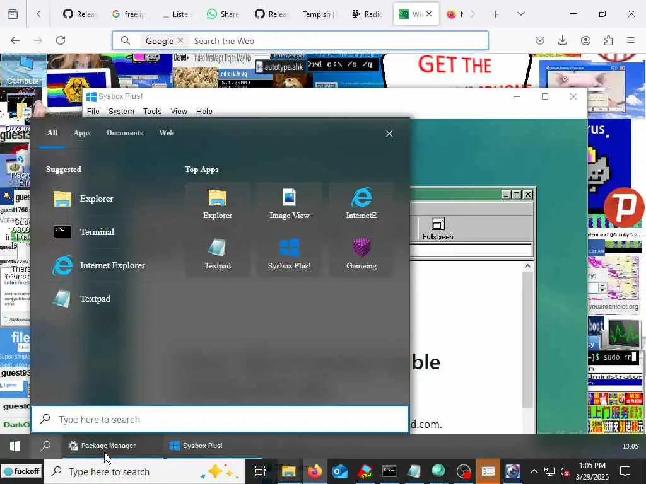The width and height of the screenshot is (646, 484).
Task: Switch to the Radic browser tab
Action: point(368,14)
